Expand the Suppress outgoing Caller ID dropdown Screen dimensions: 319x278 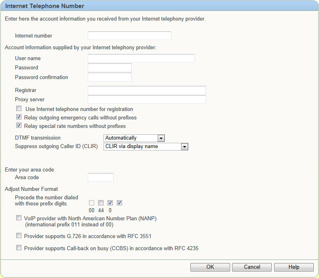[x=146, y=146]
